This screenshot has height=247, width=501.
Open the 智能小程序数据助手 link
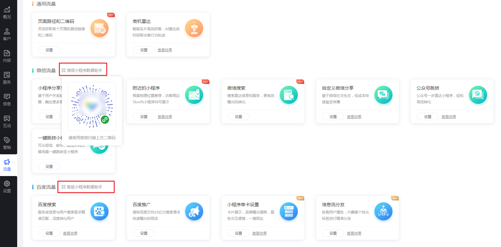click(x=84, y=187)
